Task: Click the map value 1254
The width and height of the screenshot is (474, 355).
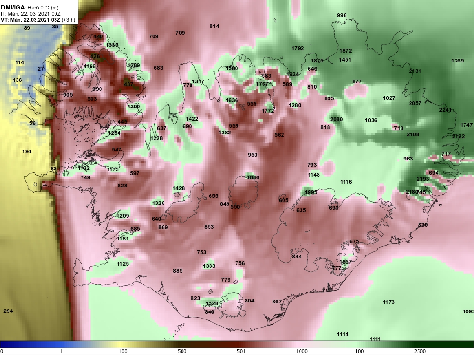Action: (x=114, y=133)
